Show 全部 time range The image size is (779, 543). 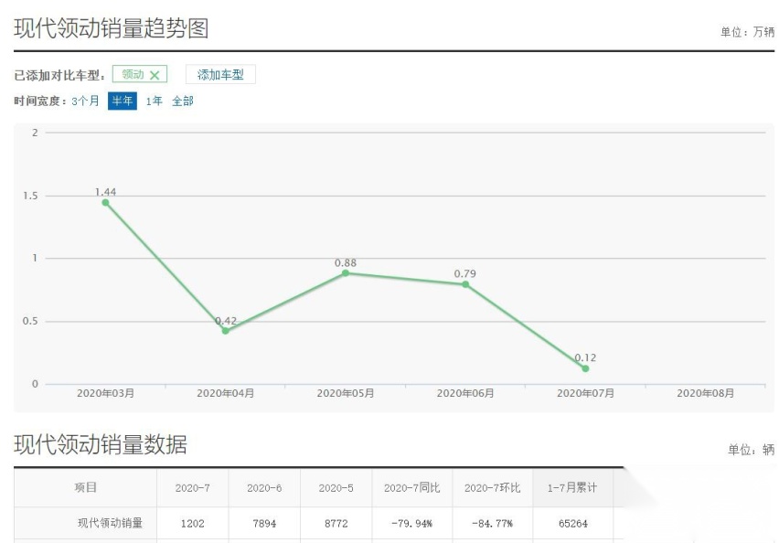click(x=182, y=101)
